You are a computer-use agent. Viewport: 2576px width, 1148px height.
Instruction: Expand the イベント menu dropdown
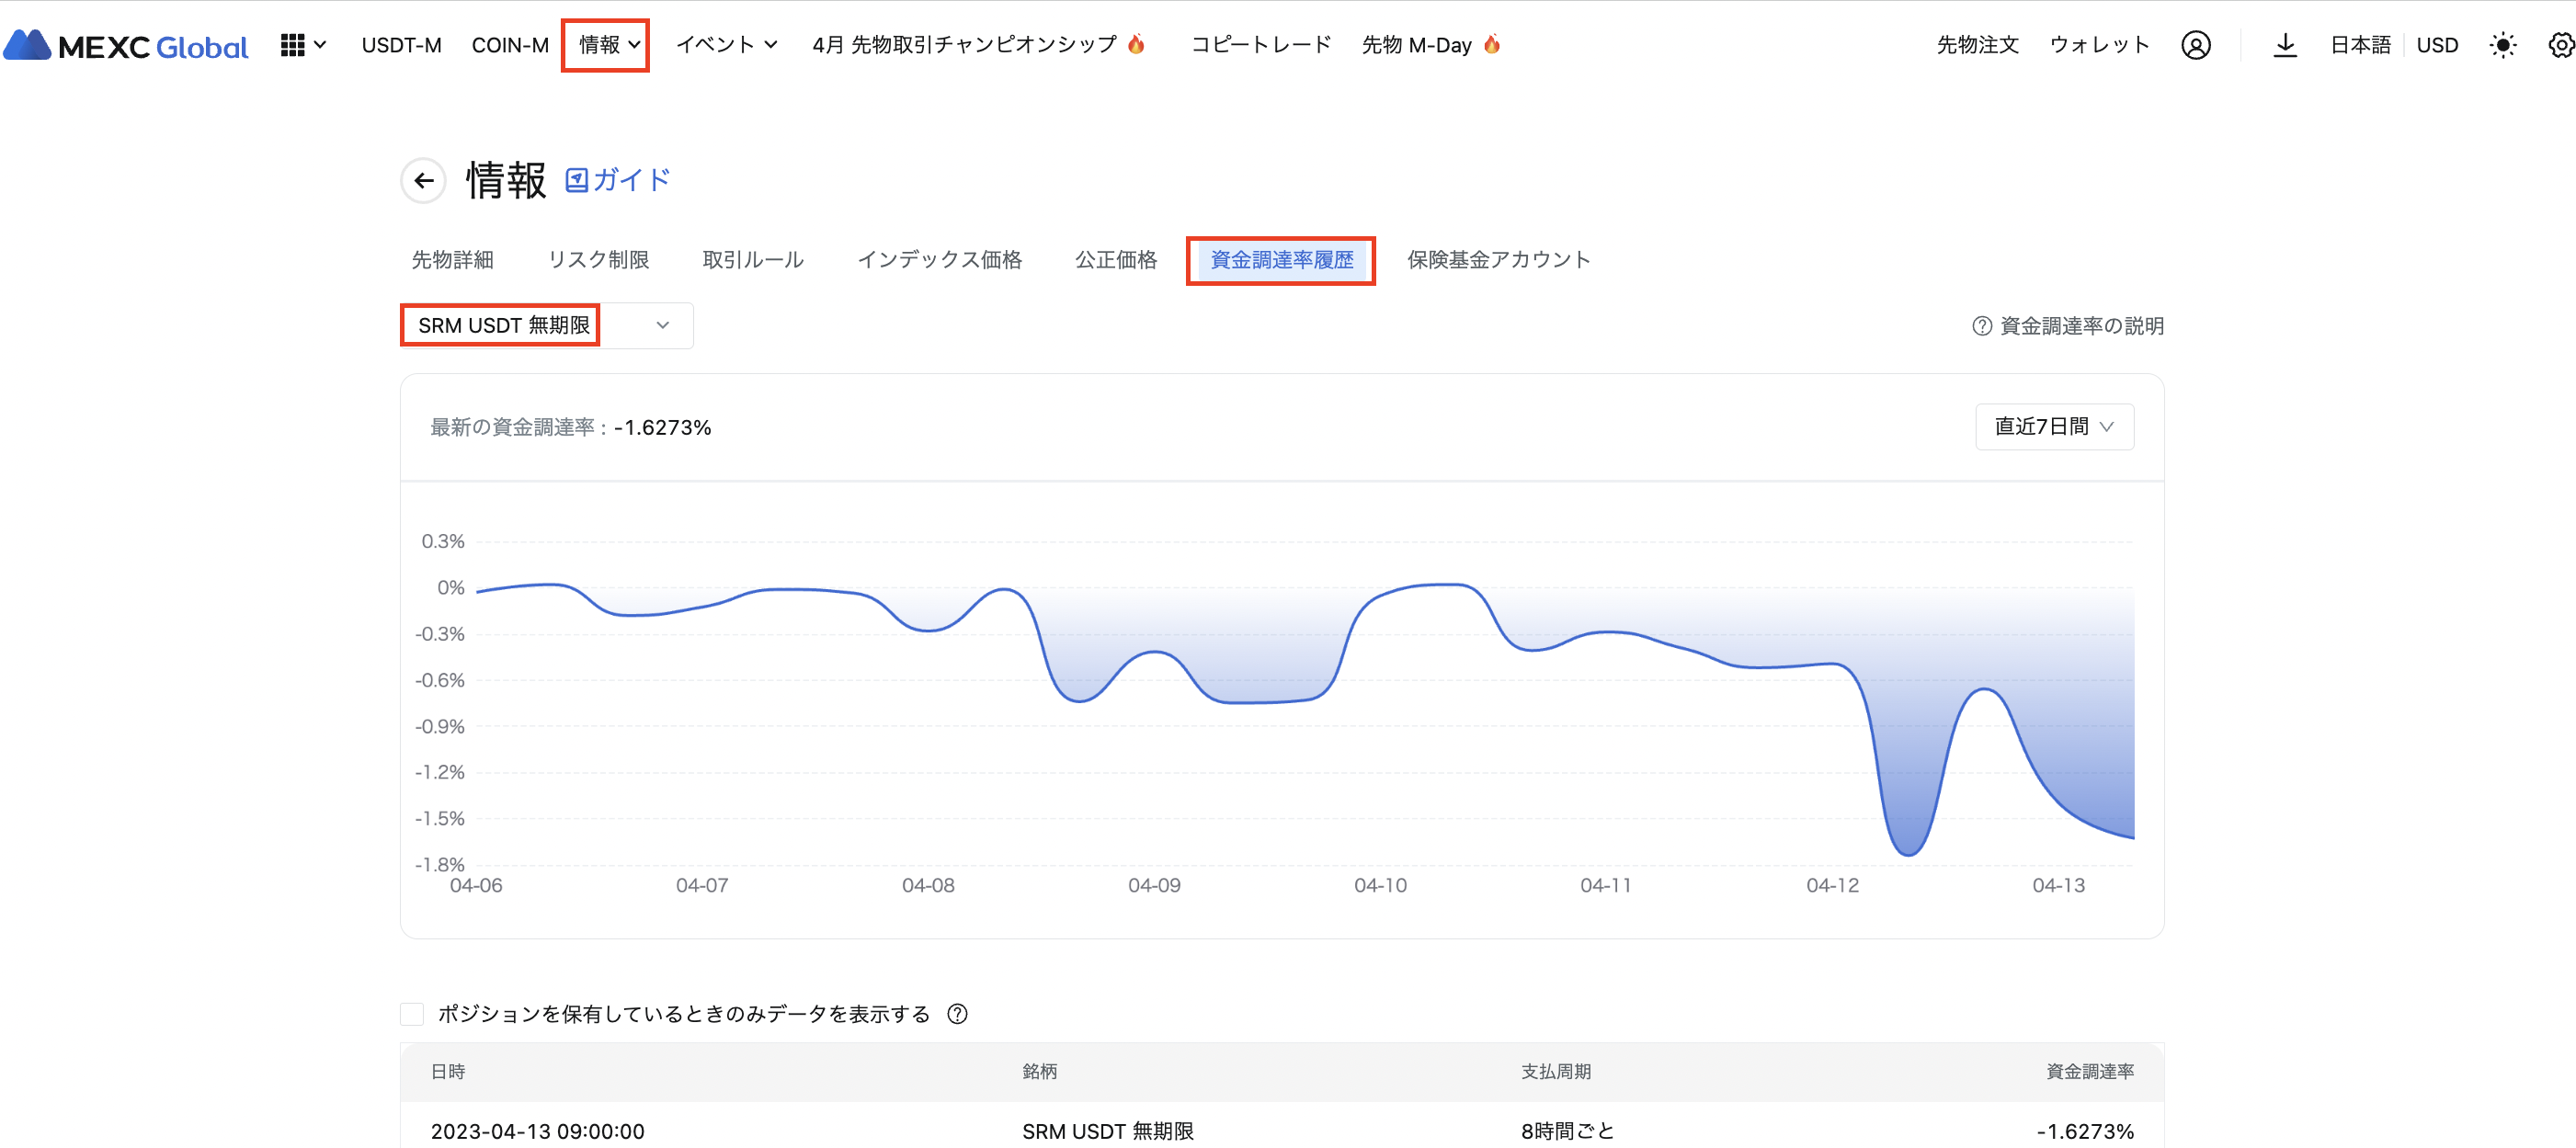pyautogui.click(x=726, y=45)
